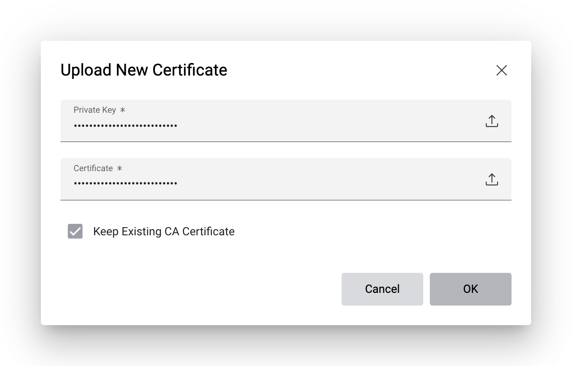Viewport: 572px width, 366px height.
Task: Confirm the certificate upload with OK
Action: pos(470,289)
